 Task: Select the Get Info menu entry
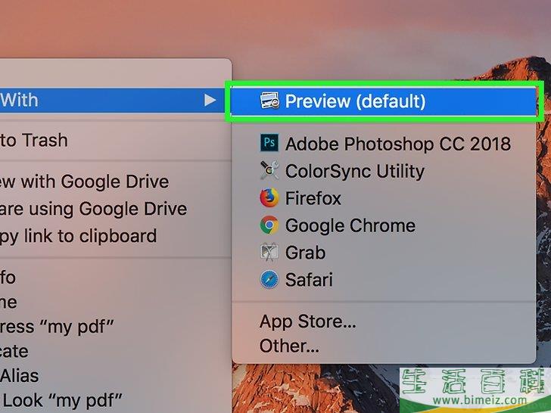coord(116,278)
